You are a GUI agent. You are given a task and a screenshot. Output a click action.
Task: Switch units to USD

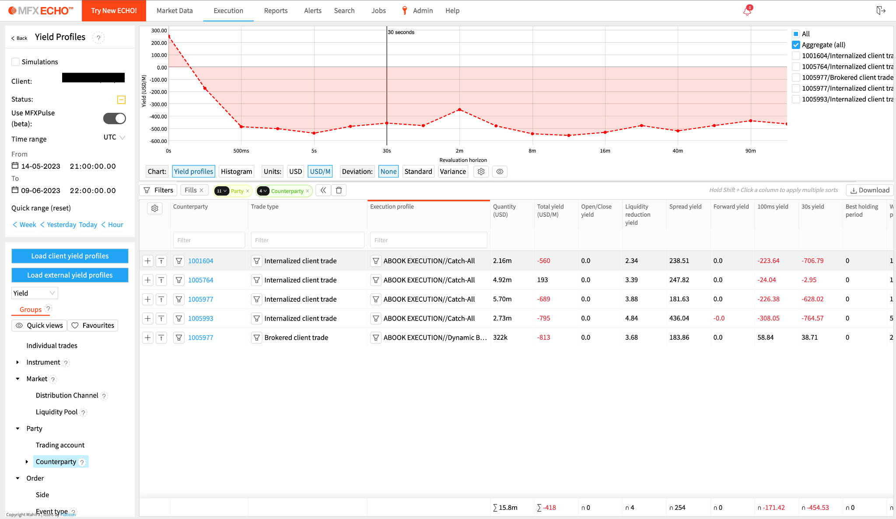pos(296,171)
